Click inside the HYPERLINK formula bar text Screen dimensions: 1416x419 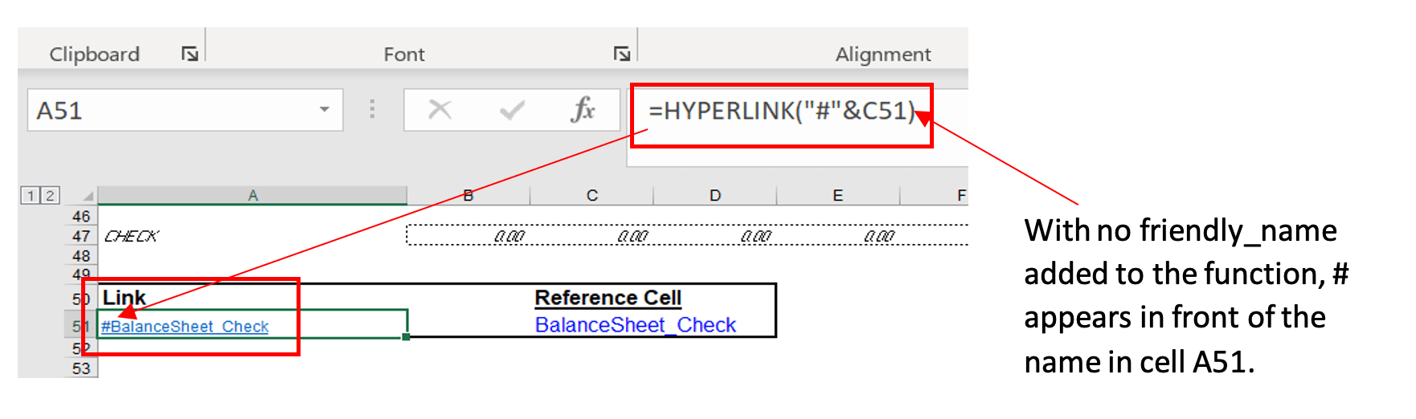(x=780, y=111)
